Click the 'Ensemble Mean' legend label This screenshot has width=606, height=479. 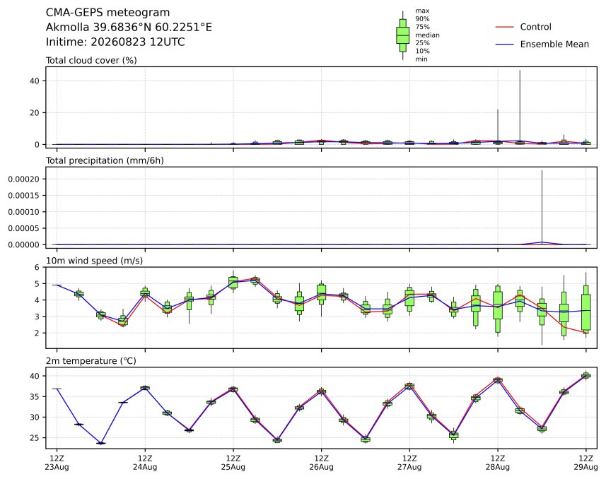point(554,45)
